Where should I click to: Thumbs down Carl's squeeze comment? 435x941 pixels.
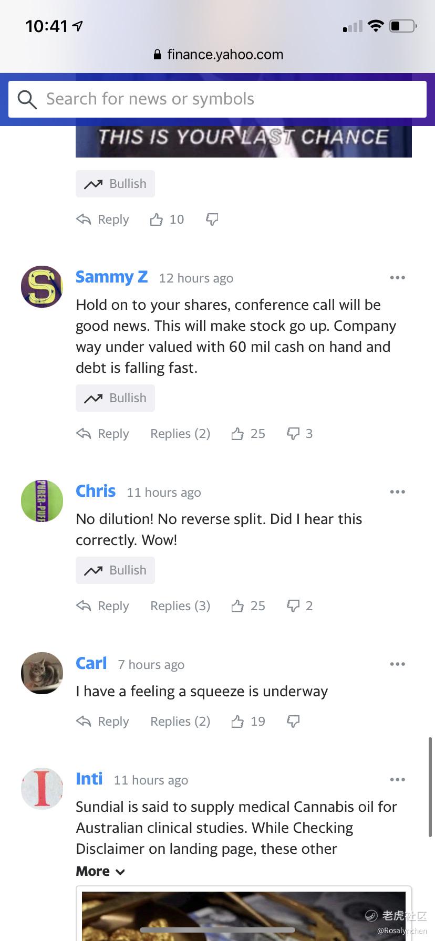pyautogui.click(x=293, y=722)
